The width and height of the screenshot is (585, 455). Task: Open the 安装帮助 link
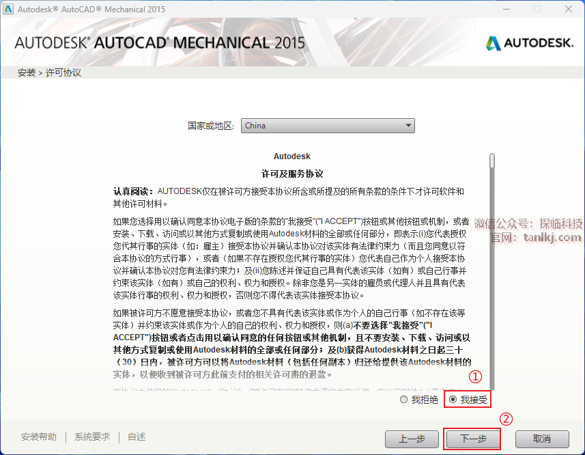coord(39,437)
